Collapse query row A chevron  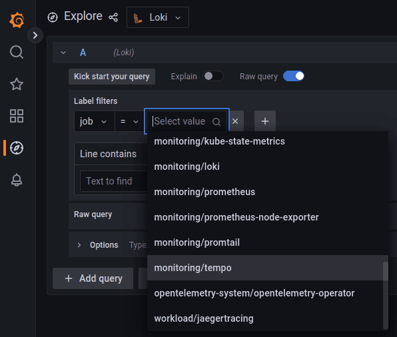[63, 53]
